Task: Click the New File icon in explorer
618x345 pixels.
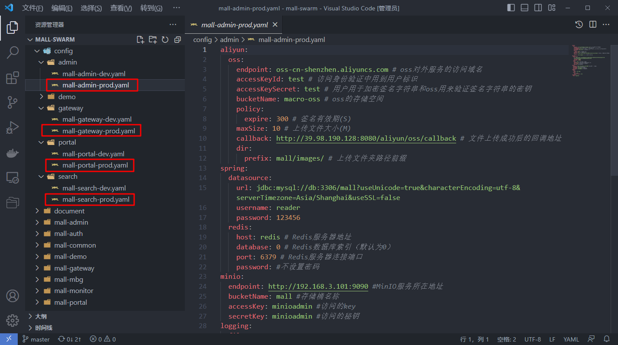Action: point(140,39)
